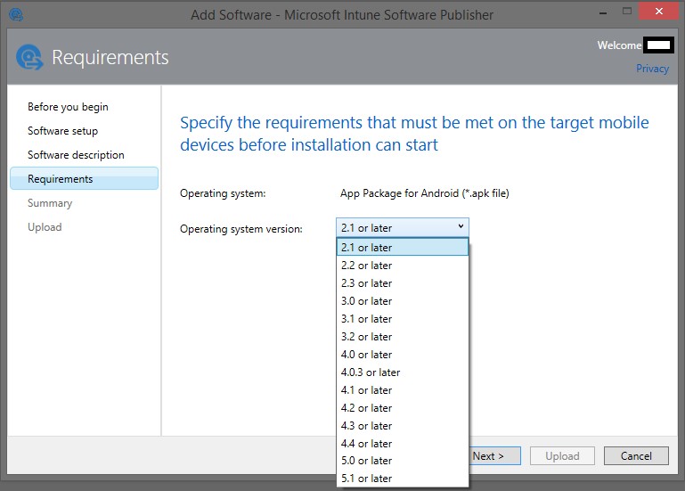685x491 pixels.
Task: Click the "Operating system version:" label
Action: [241, 229]
